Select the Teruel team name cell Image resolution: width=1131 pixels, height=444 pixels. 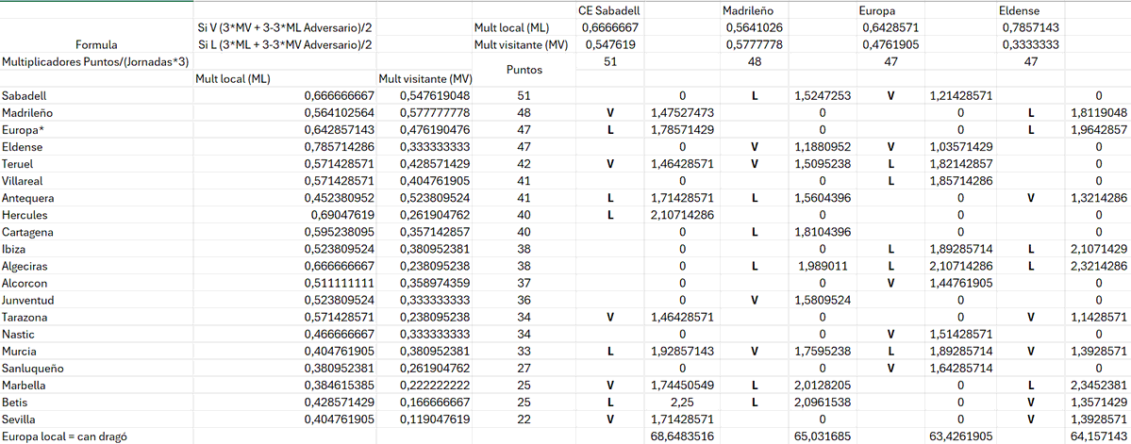click(96, 164)
